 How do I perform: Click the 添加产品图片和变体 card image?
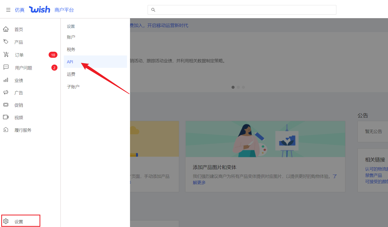click(x=265, y=139)
